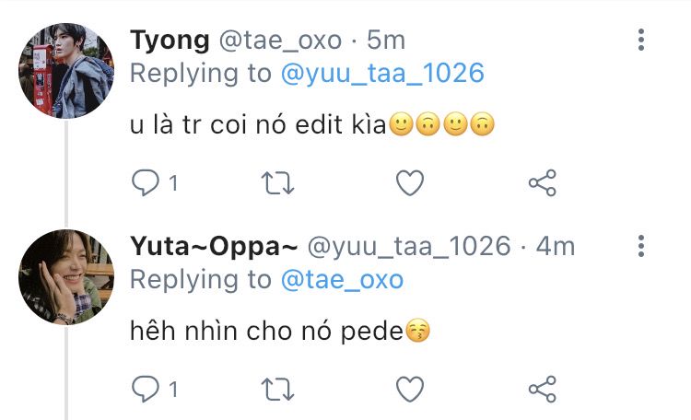Open Tyong's profile via display name
The width and height of the screenshot is (691, 420).
(170, 41)
